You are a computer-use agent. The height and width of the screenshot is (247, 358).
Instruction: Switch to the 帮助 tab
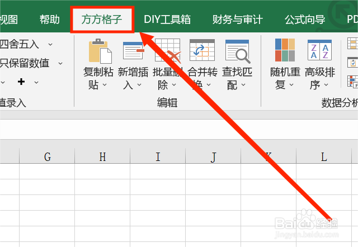click(x=50, y=20)
